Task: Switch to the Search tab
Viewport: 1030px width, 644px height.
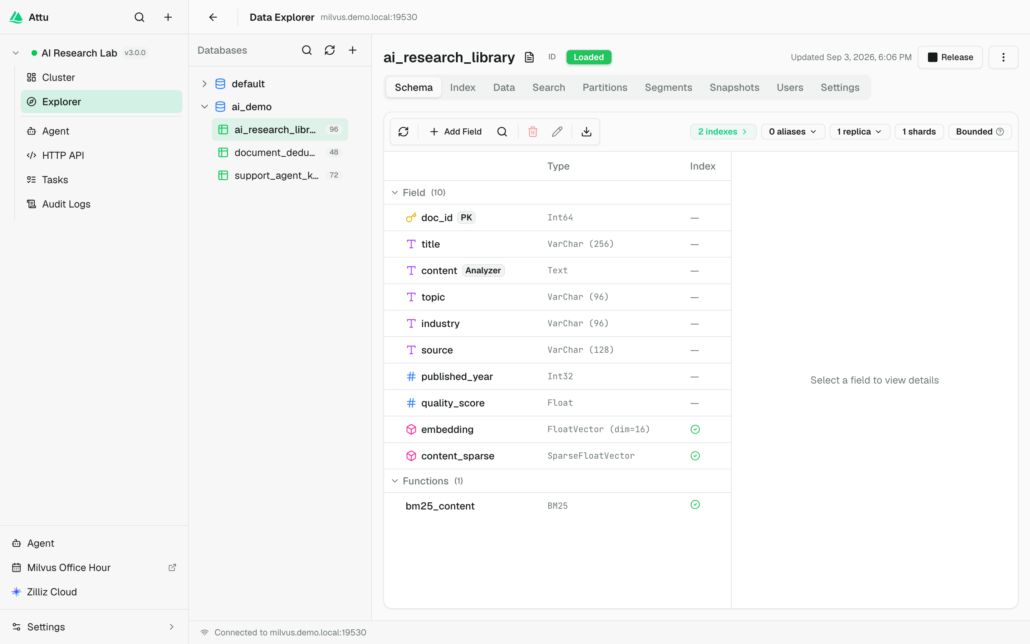Action: coord(549,87)
